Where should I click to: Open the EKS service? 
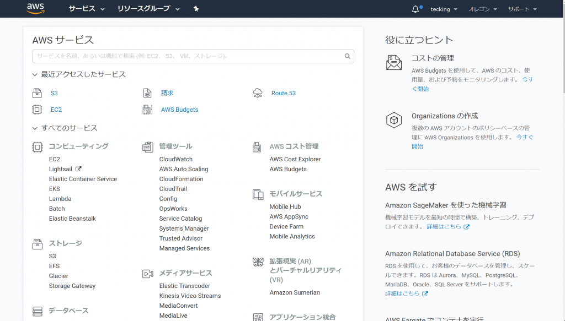pos(55,189)
